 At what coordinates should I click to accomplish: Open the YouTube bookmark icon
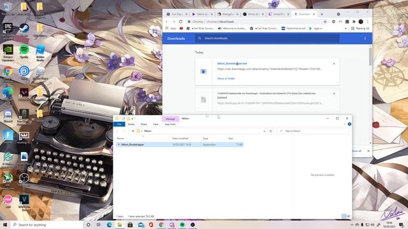(x=181, y=29)
